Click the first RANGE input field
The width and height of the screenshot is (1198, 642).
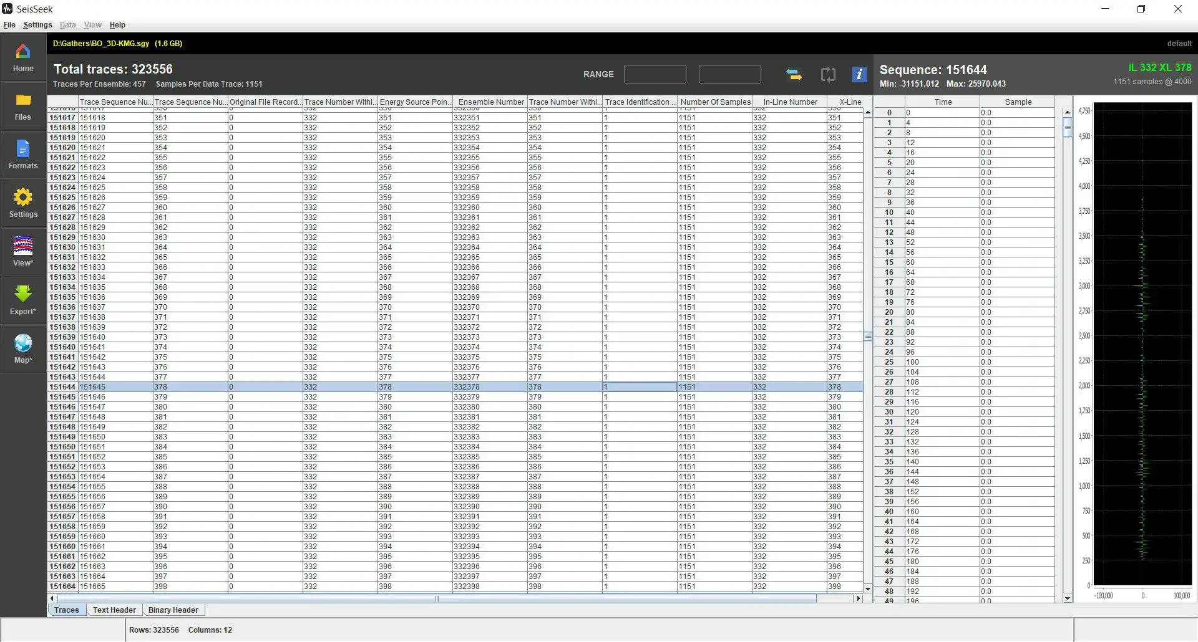click(655, 74)
